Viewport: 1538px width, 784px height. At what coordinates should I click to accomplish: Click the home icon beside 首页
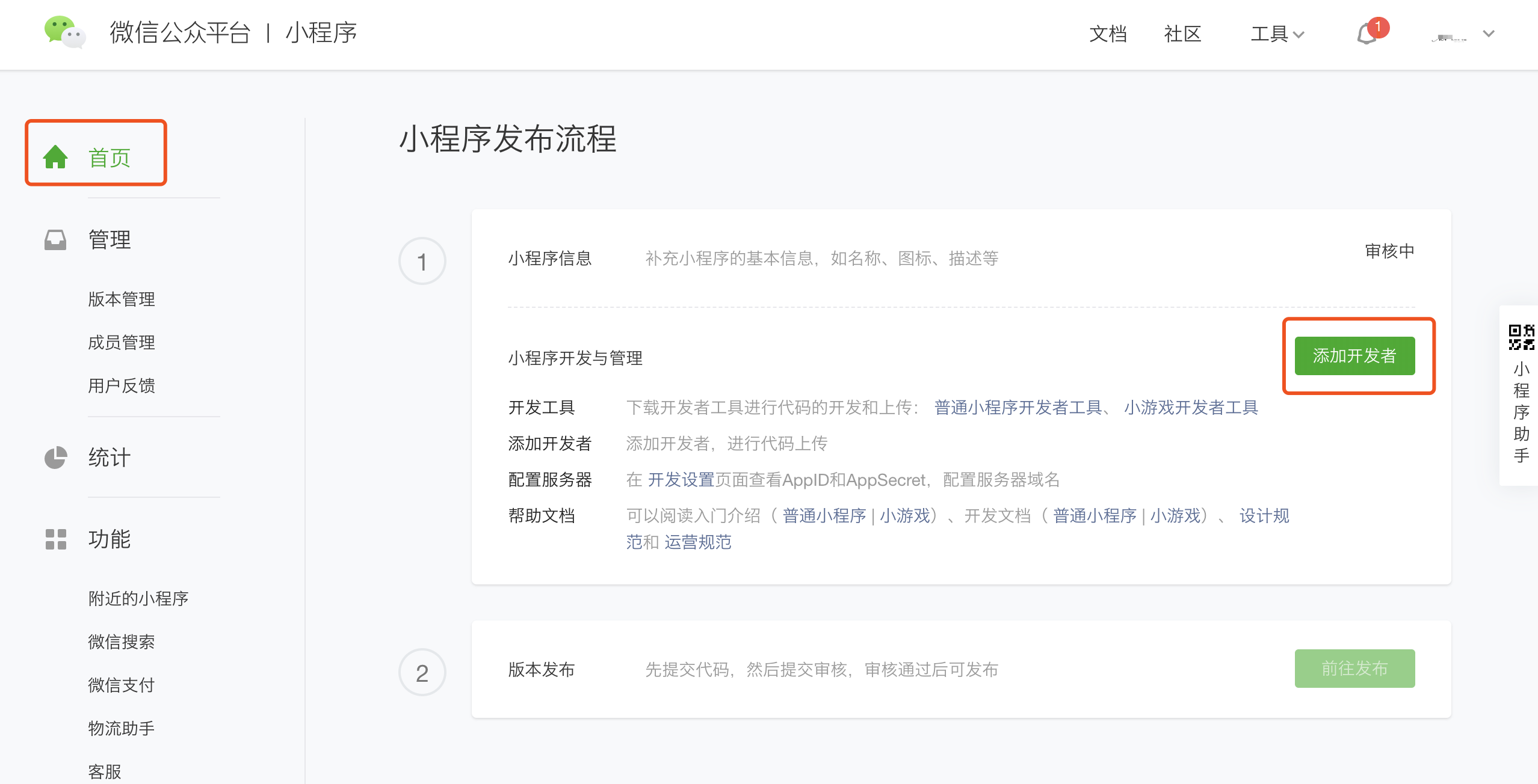pos(55,158)
